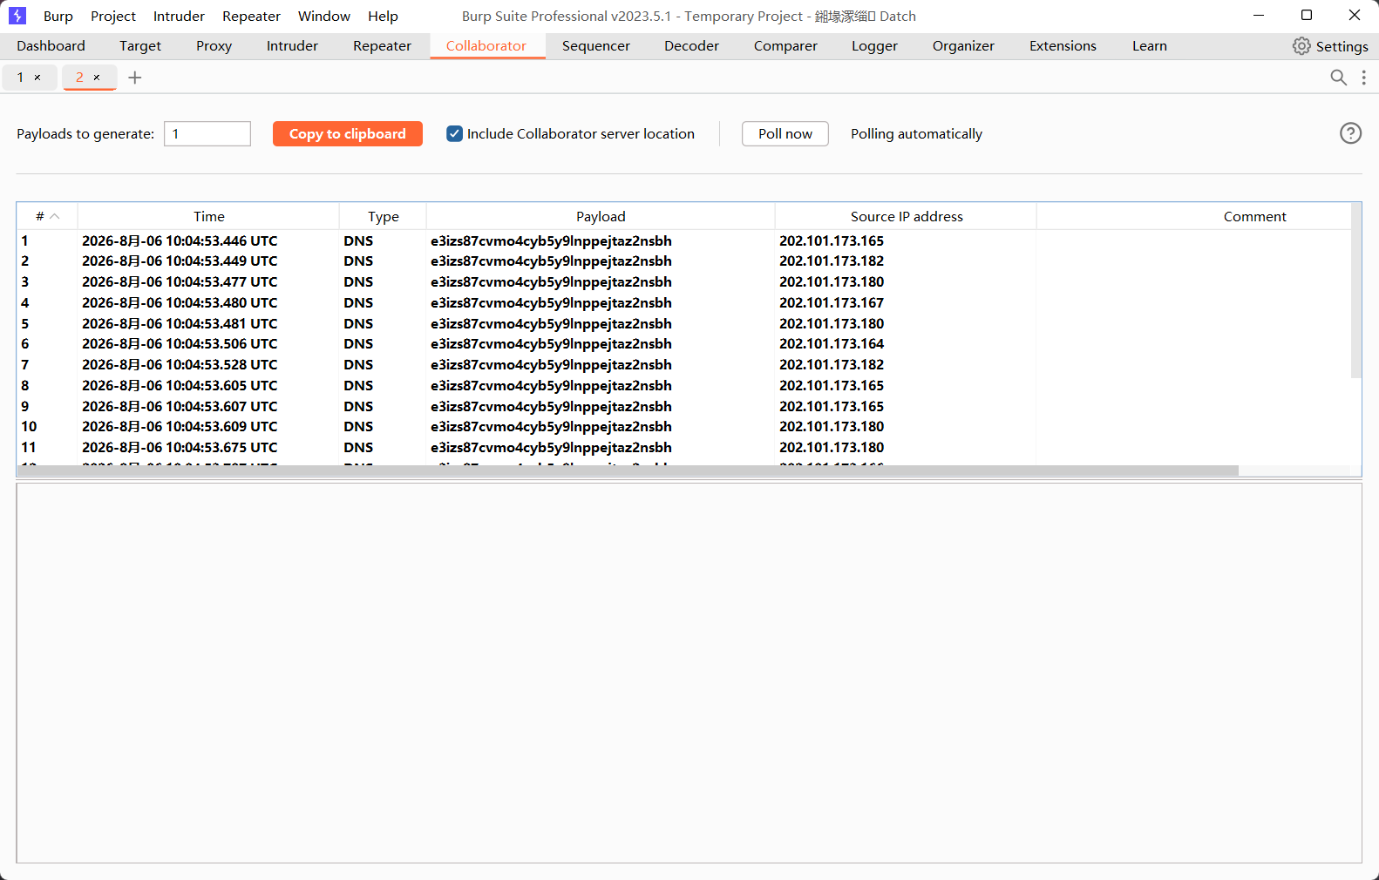The width and height of the screenshot is (1379, 880).
Task: Switch to the Extensions tab
Action: (1063, 46)
